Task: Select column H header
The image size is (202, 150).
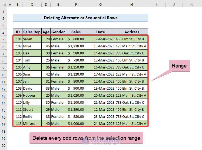Action: click(131, 5)
